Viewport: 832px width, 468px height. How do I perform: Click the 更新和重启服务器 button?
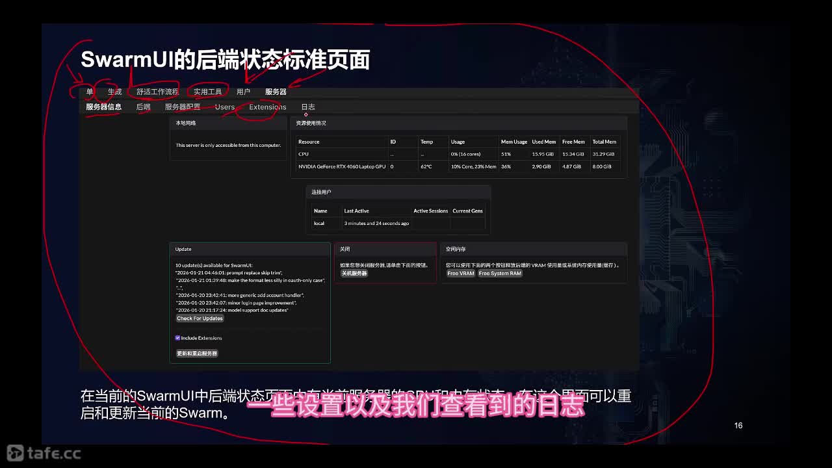pos(197,354)
